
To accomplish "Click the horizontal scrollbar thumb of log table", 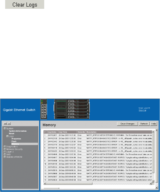I will click(69, 183).
